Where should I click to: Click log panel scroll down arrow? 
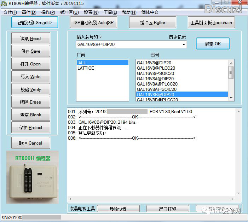tap(238, 193)
